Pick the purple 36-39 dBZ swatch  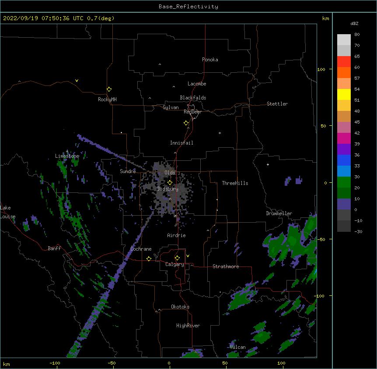(x=344, y=149)
